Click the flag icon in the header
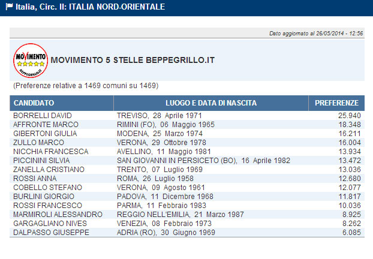Image resolution: width=373 pixels, height=259 pixels. (x=10, y=7)
